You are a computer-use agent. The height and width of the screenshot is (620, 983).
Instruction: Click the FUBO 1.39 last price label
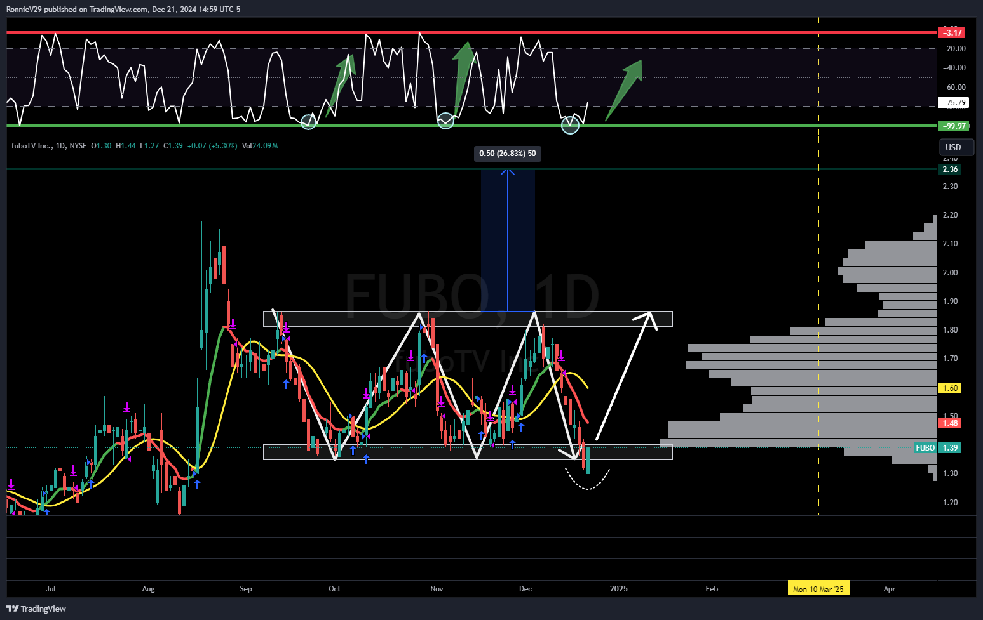[937, 447]
